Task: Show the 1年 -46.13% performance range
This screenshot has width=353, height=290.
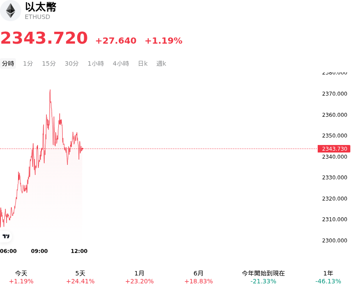Action: click(328, 277)
